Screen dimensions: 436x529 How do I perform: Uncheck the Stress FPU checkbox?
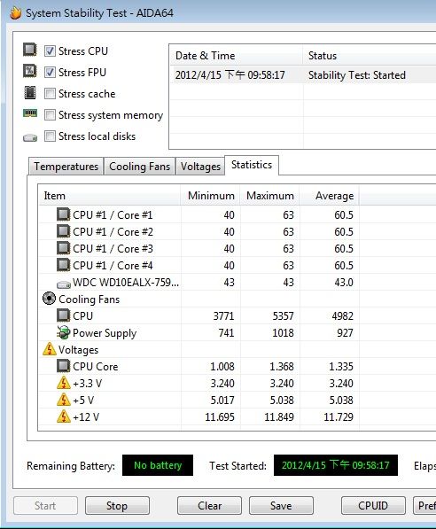click(50, 72)
